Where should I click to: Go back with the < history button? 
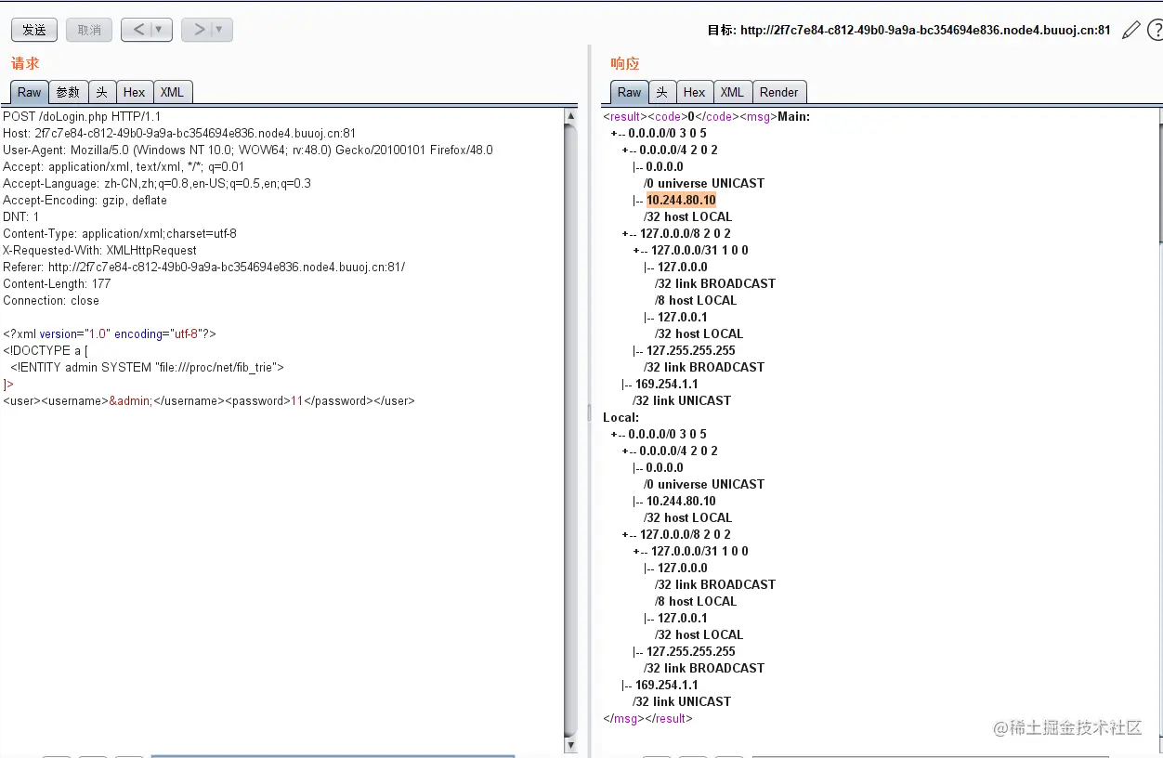pyautogui.click(x=138, y=30)
